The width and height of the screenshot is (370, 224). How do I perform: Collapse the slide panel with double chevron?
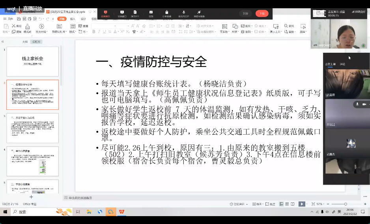coord(3,42)
